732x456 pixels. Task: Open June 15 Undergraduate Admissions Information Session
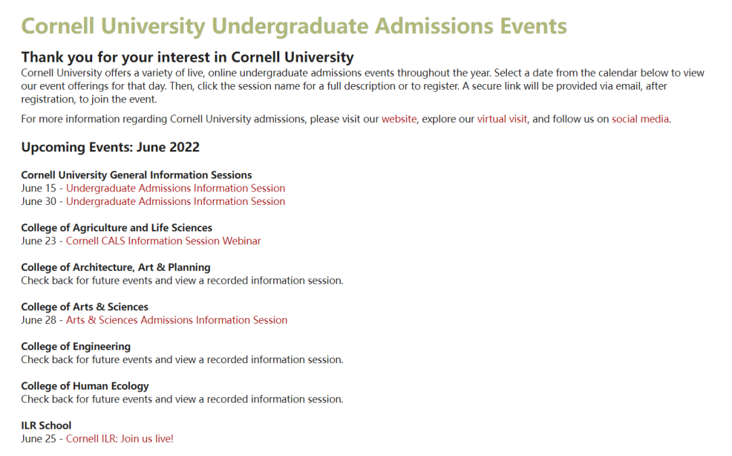[x=176, y=188]
